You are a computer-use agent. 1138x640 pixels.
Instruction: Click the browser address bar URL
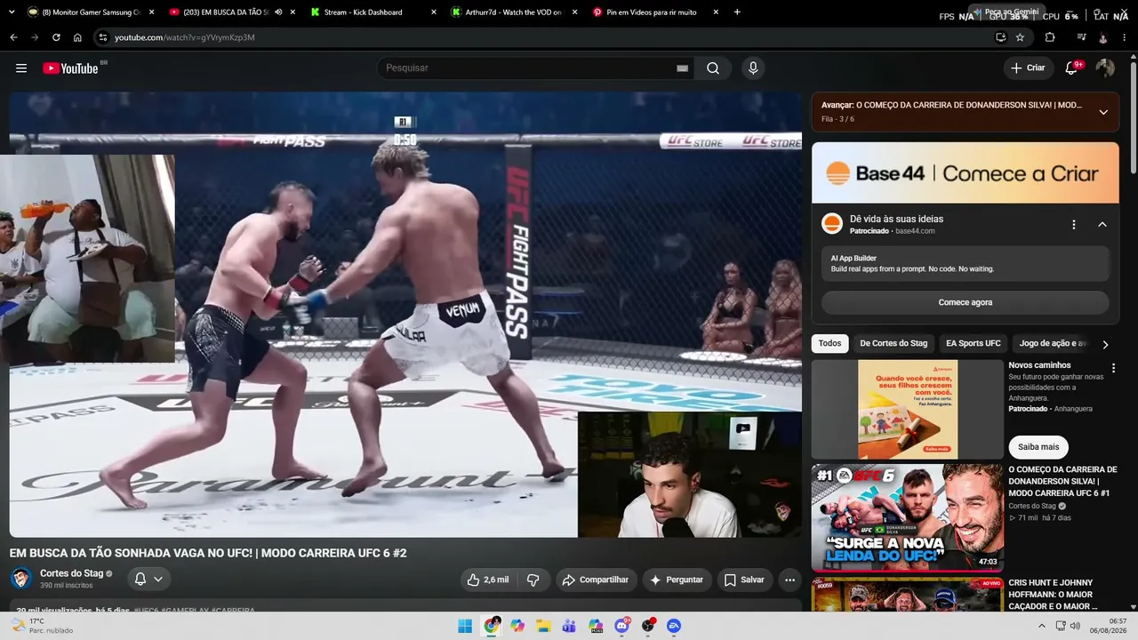click(x=185, y=37)
